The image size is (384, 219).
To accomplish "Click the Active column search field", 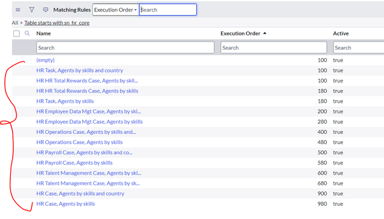I will pyautogui.click(x=359, y=47).
